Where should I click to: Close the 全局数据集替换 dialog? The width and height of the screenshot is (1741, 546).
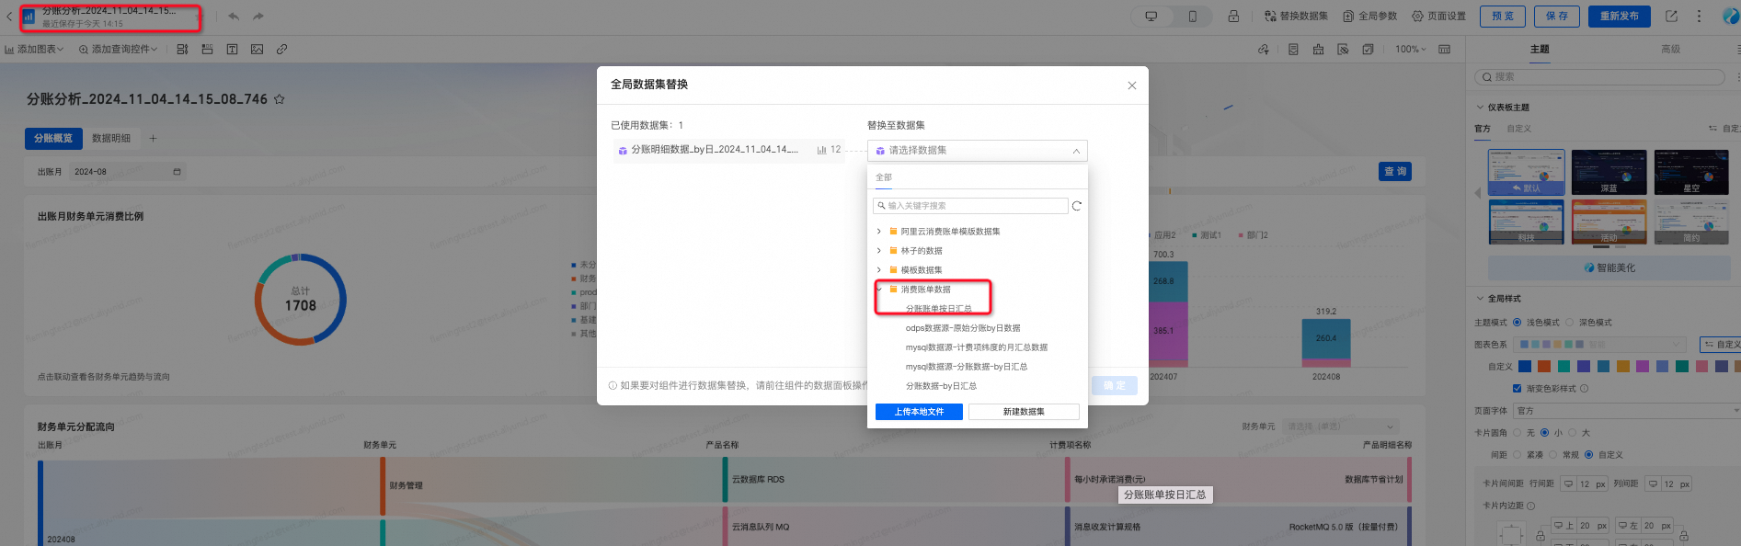pos(1132,85)
